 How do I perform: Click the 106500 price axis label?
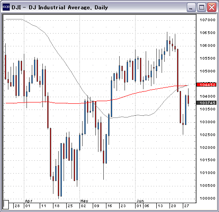coord(208,33)
